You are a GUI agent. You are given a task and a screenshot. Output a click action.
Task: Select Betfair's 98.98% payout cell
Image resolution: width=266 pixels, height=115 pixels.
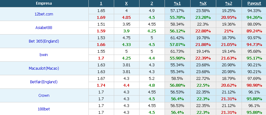tap(254, 85)
